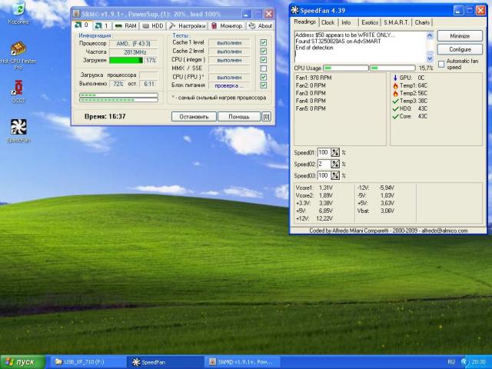The height and width of the screenshot is (369, 492).
Task: Click the [0] button in S&M
Action: 266,117
